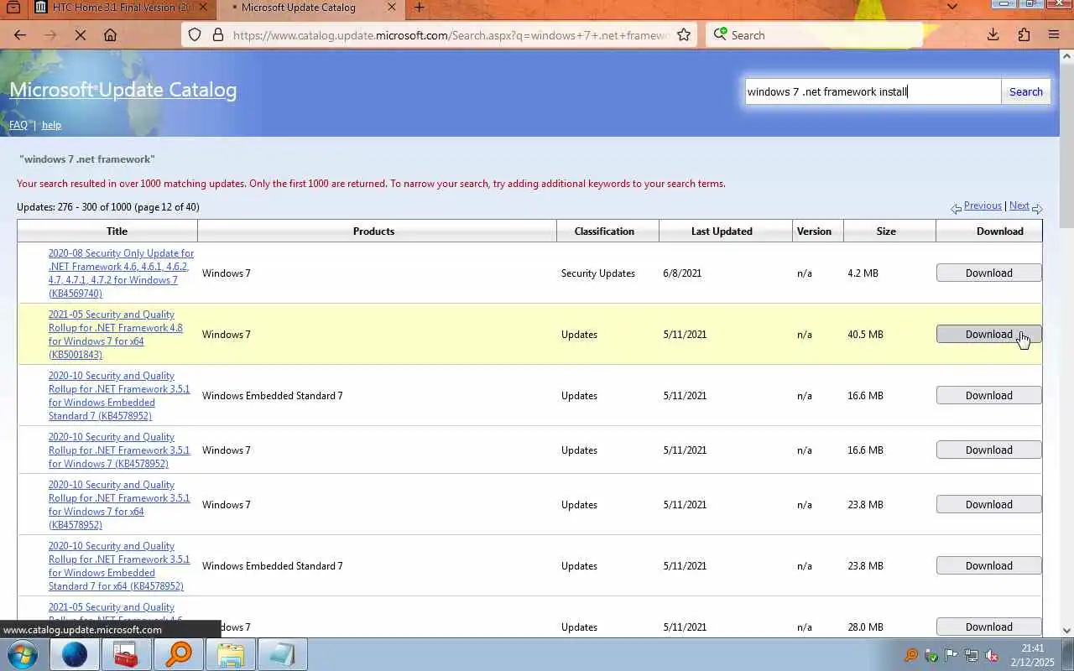Click the browser URL address bar
The height and width of the screenshot is (671, 1074).
click(x=451, y=35)
